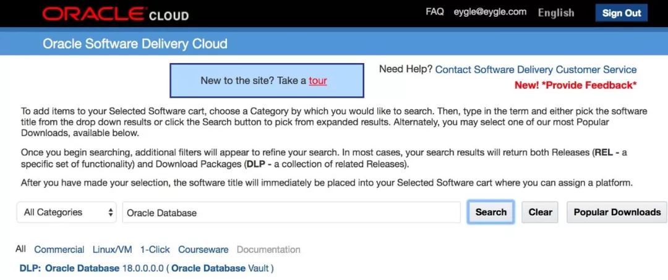The image size is (668, 280).
Task: Open Popular Downloads list
Action: pos(617,212)
